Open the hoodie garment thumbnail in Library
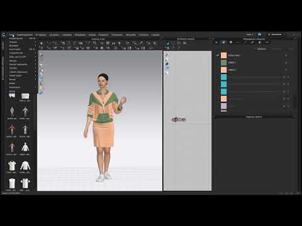The image size is (302, 226). (x=25, y=147)
